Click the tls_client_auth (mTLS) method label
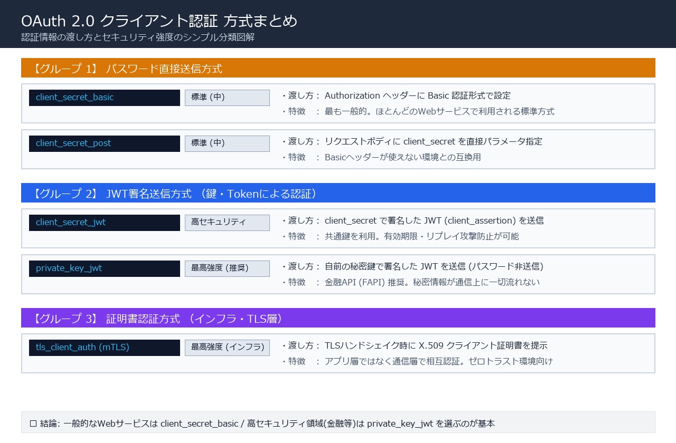676x443 pixels. [x=105, y=348]
